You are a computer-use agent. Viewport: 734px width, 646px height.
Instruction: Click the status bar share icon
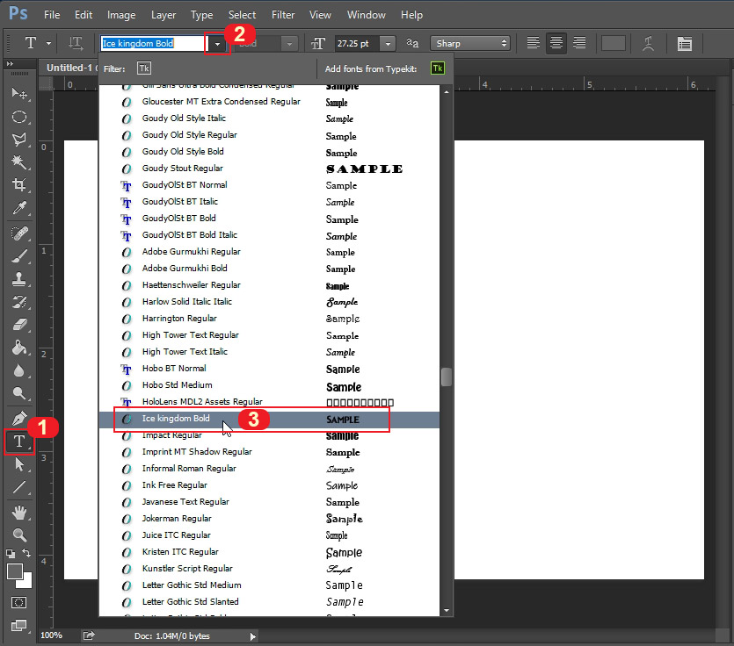tap(89, 635)
